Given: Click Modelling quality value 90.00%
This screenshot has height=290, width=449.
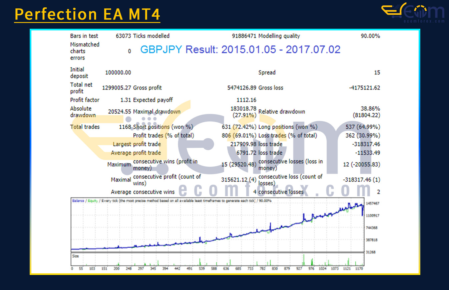Looking at the screenshot, I should pyautogui.click(x=370, y=36).
